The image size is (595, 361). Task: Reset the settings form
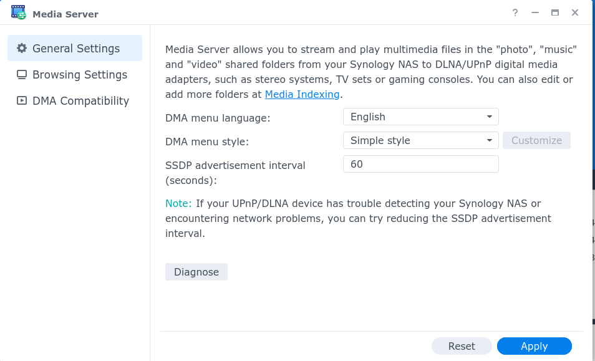[x=462, y=346]
